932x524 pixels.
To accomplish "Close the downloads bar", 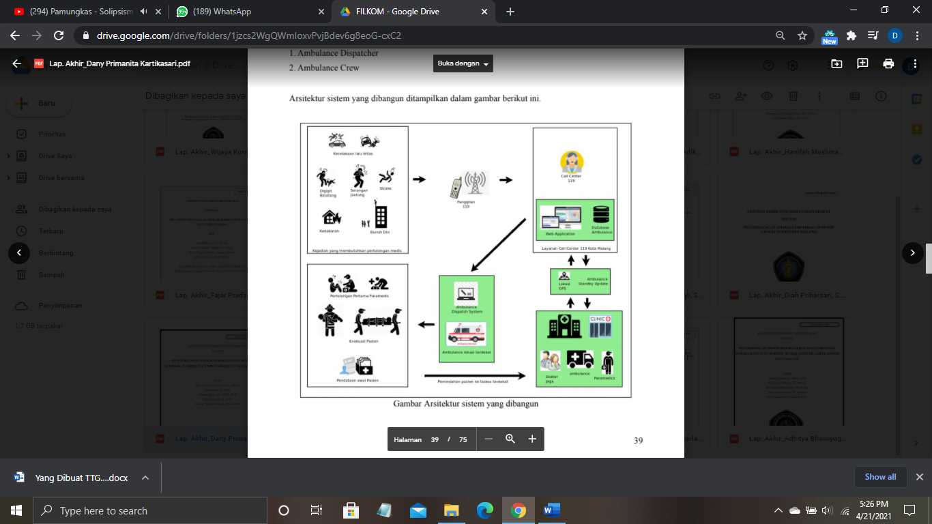I will 918,477.
